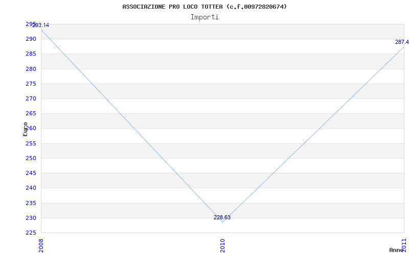Screen dimensions: 409x255
Task: Click the 245 y-axis tick label
Action: click(31, 173)
